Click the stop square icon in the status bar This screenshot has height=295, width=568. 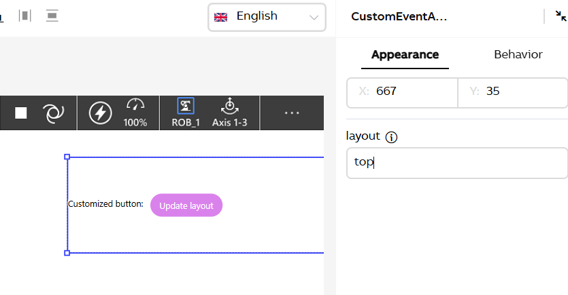point(20,113)
